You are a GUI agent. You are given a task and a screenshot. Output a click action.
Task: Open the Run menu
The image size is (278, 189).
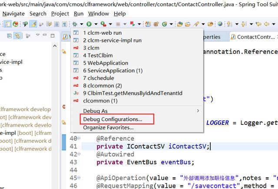coord(79,13)
